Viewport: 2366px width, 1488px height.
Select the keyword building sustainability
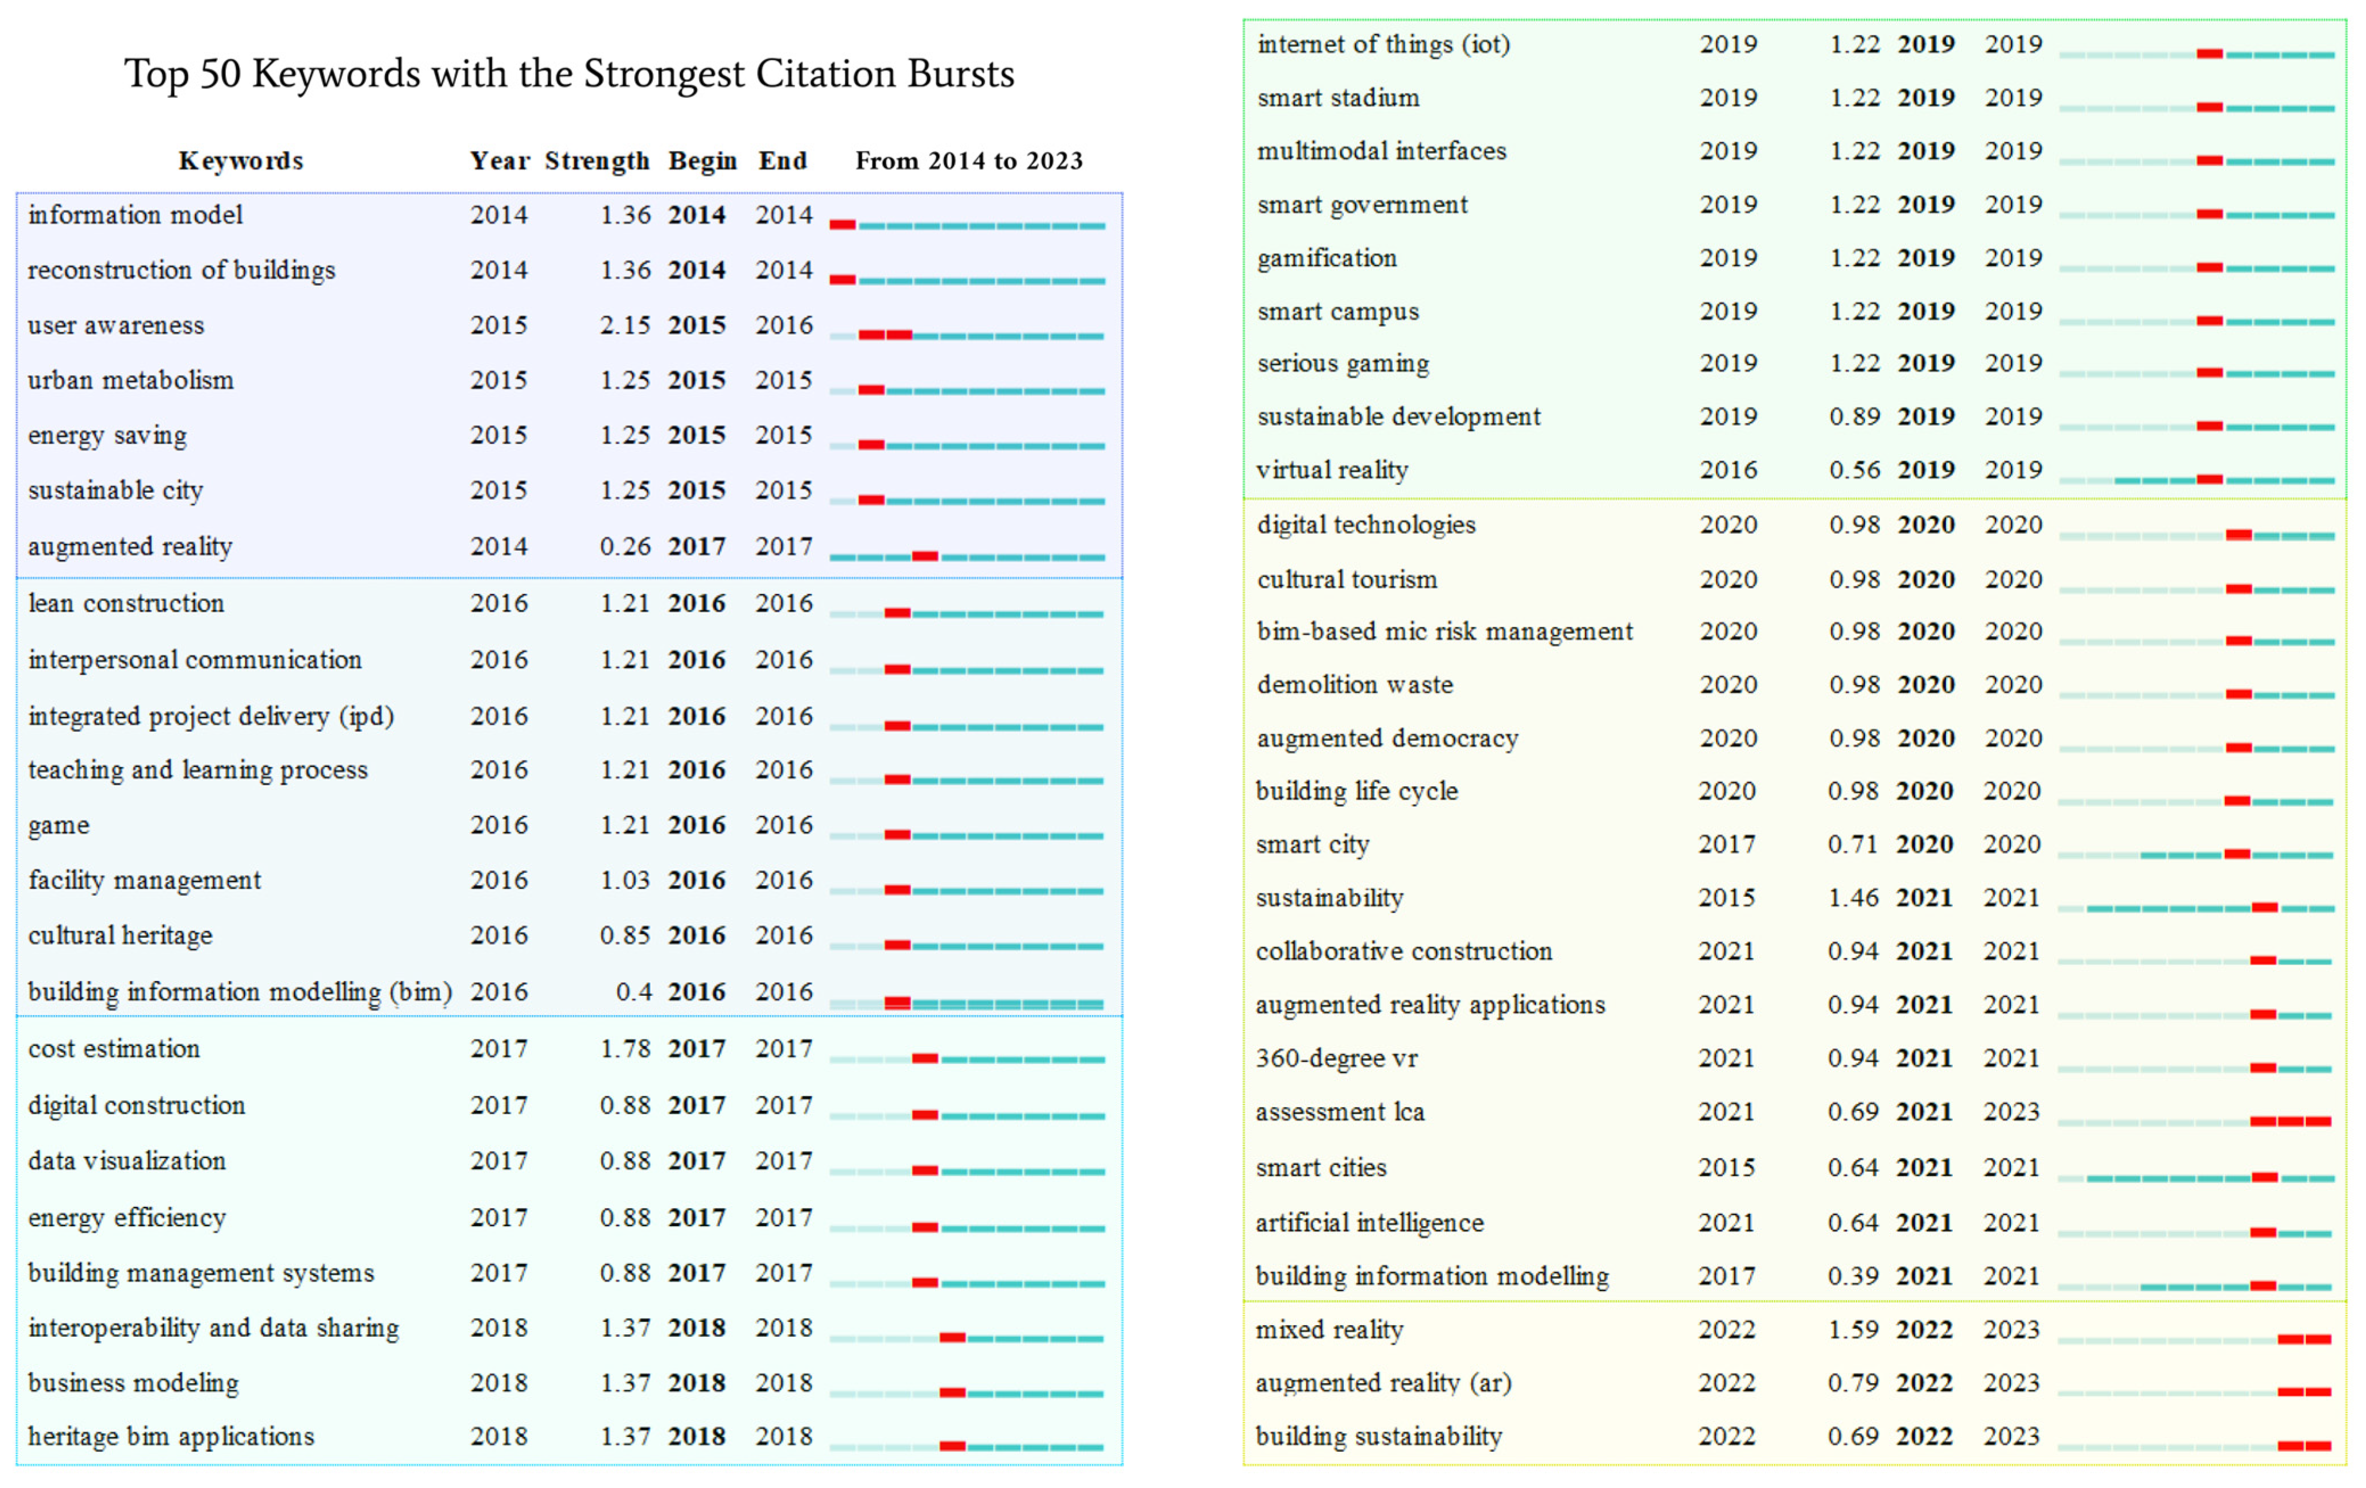(x=1379, y=1436)
